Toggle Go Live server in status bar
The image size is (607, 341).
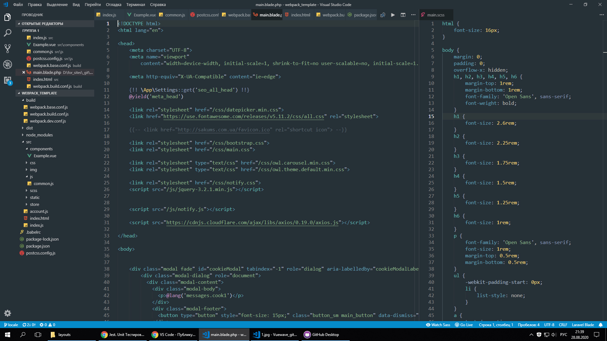coord(464,325)
